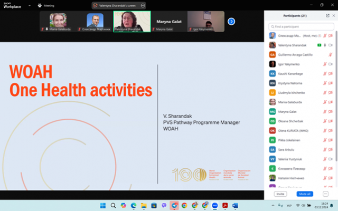Select participant Oksana Shcherbak in list
Screen dimensions: 338x211
[x=301, y=121]
